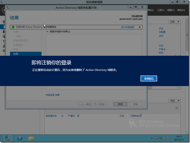Sort events by 日期和时间 column
The width and height of the screenshot is (190, 143).
[x=136, y=116]
